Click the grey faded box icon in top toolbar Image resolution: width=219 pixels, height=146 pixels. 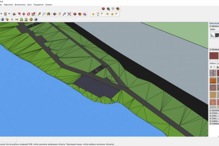113,9
